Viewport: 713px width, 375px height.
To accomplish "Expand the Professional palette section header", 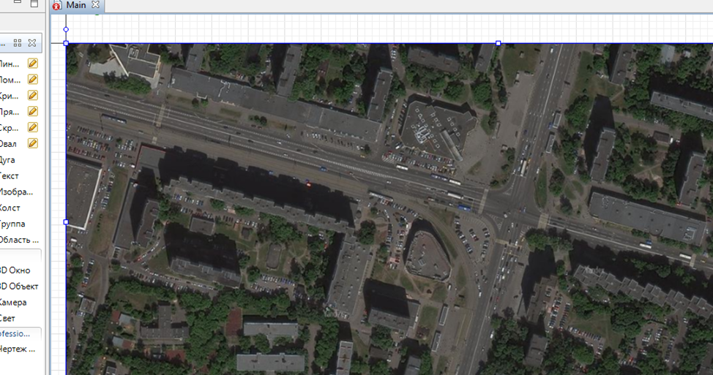I will [19, 333].
